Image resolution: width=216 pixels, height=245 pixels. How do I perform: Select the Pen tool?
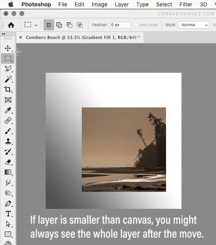coord(8,204)
